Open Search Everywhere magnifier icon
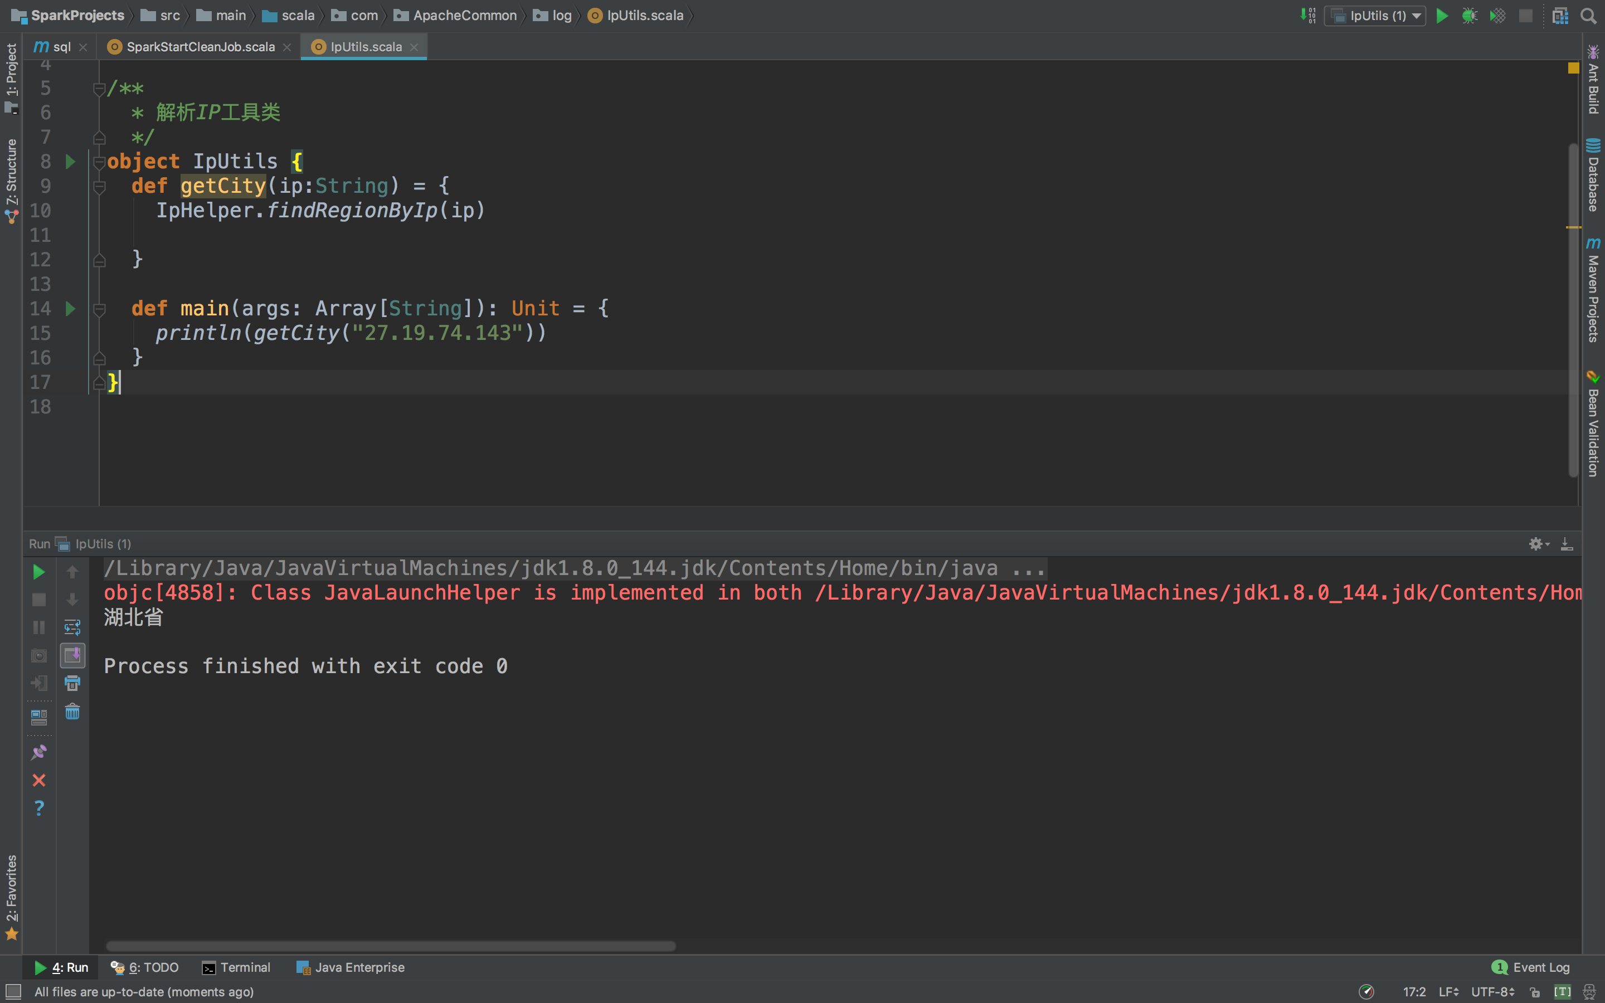Viewport: 1605px width, 1003px height. tap(1588, 16)
